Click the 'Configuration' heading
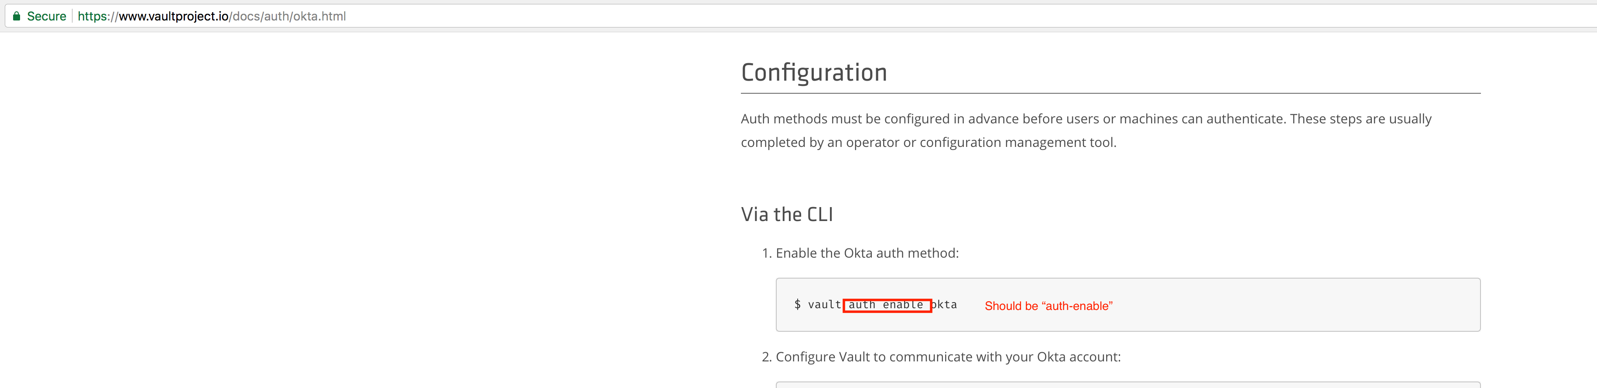This screenshot has width=1597, height=388. [x=813, y=72]
